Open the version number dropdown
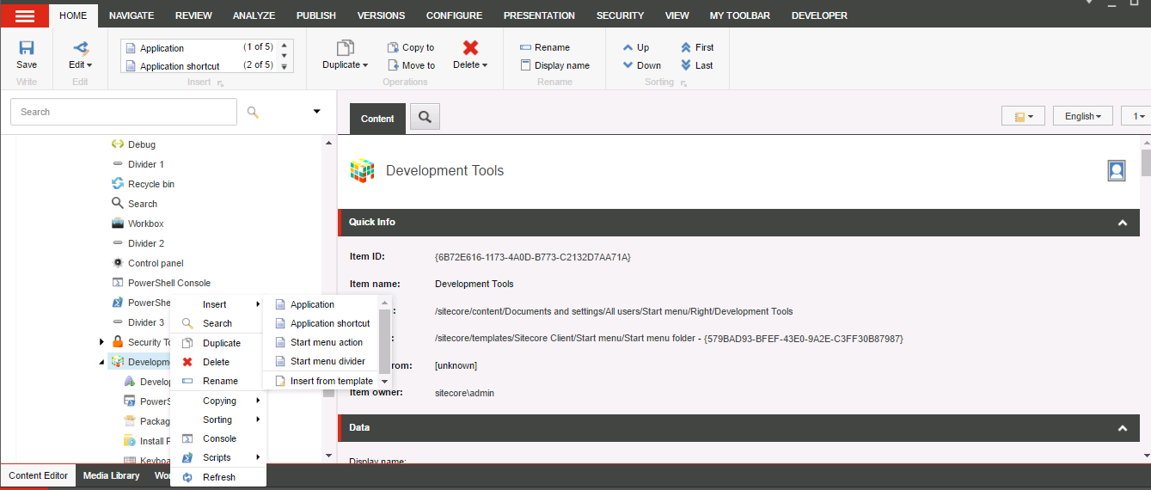1151x490 pixels. click(1138, 116)
